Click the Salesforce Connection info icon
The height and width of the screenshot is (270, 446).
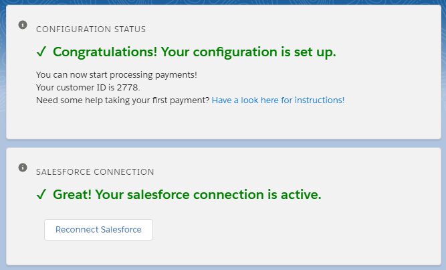click(23, 167)
